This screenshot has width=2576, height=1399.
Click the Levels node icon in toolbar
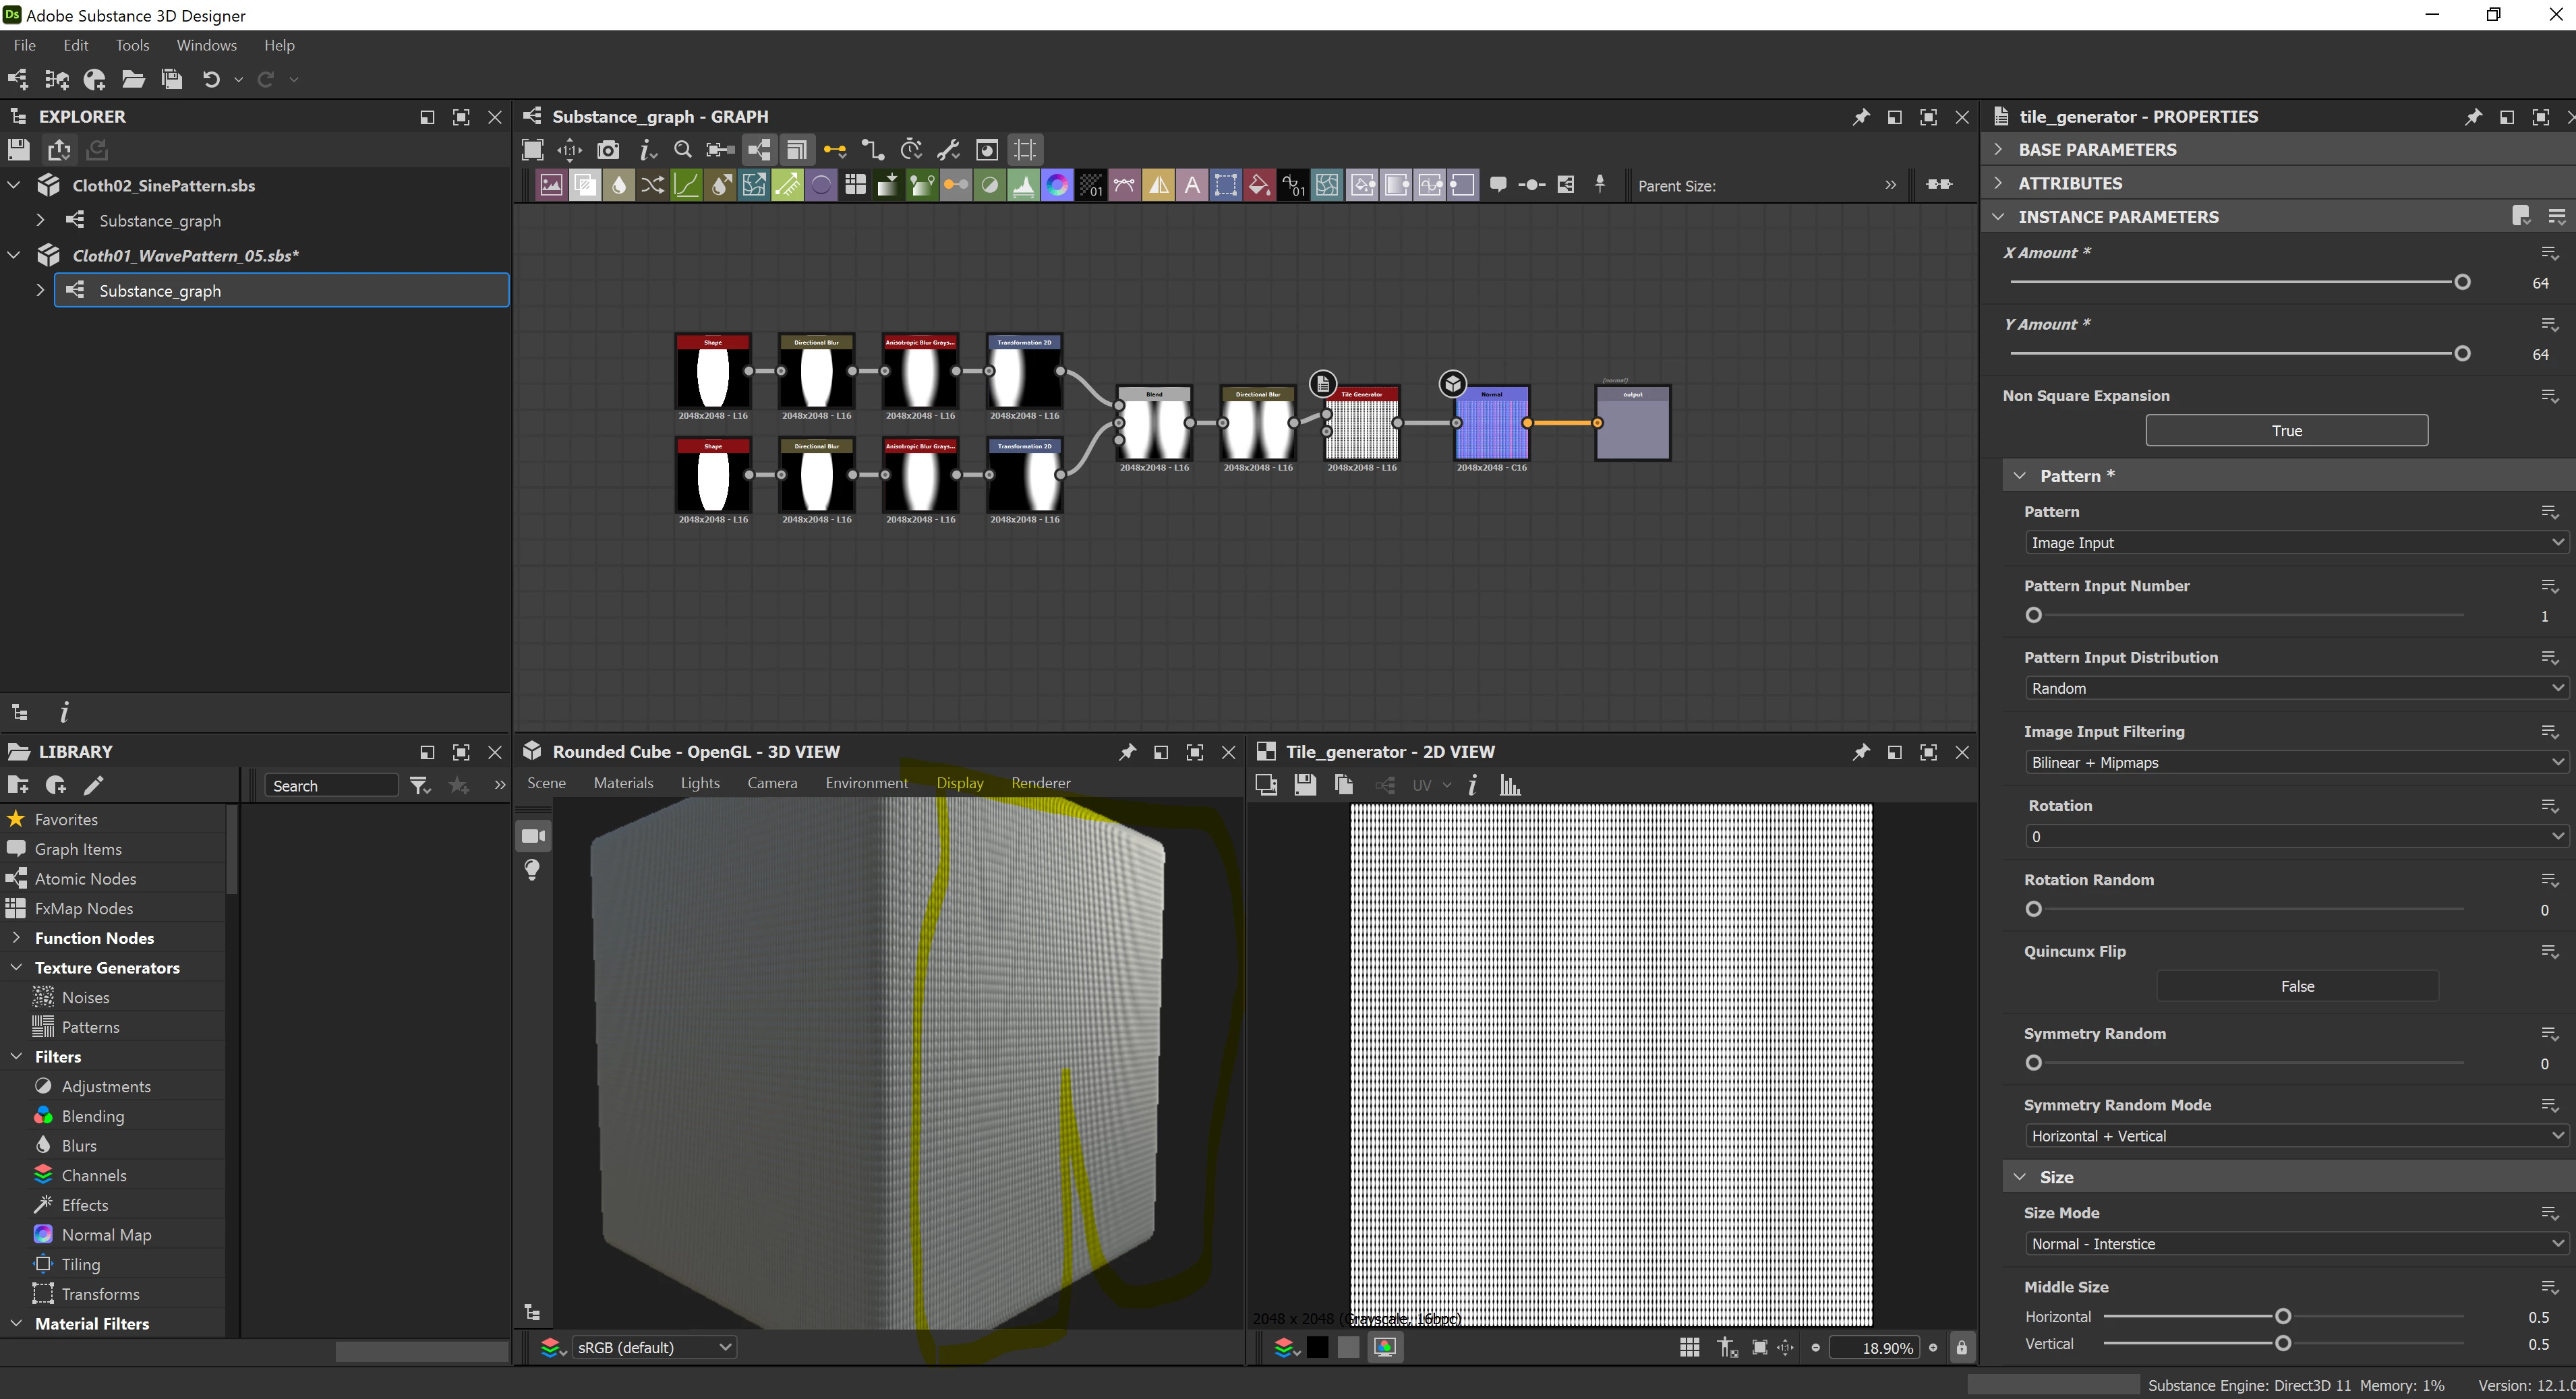pos(1023,185)
